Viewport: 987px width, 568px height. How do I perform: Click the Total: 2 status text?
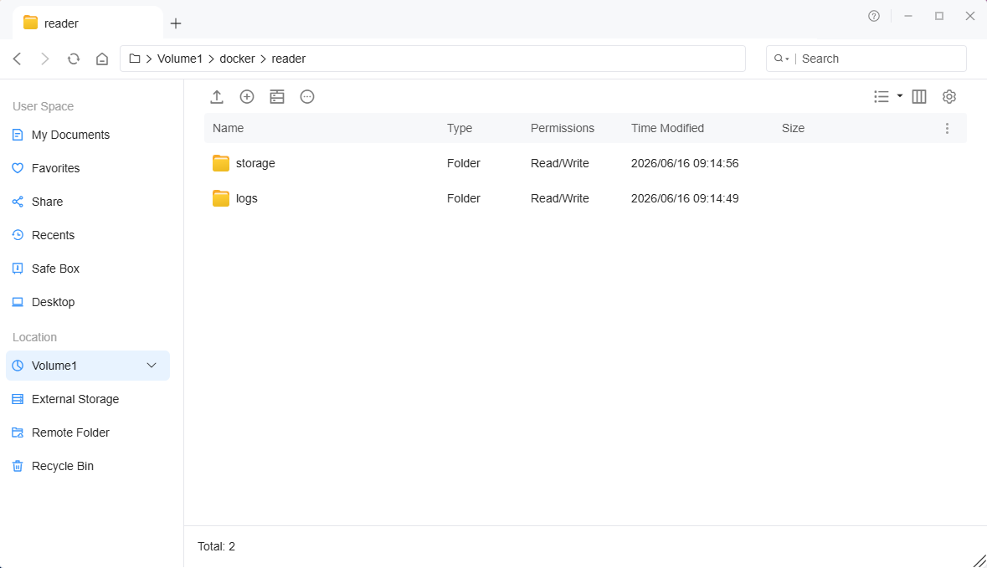(x=217, y=546)
